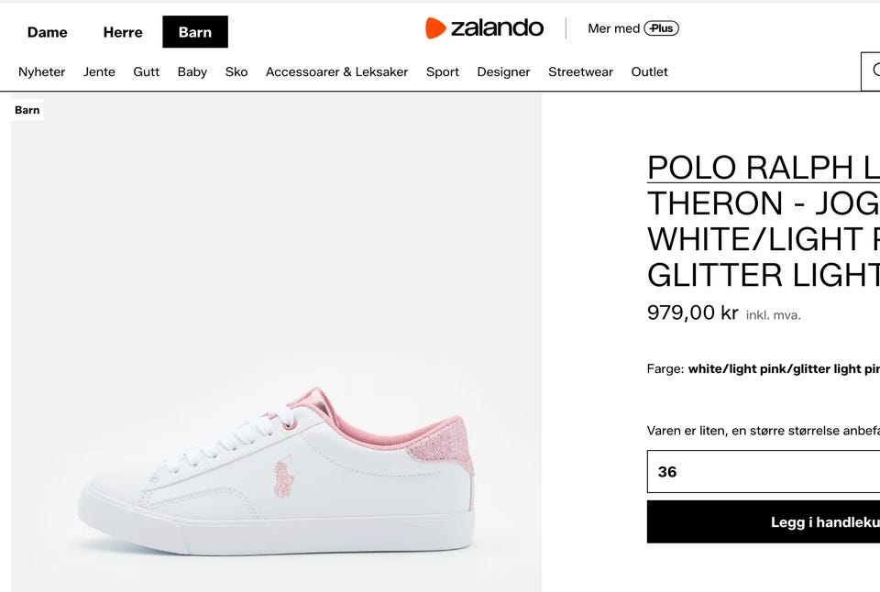Open the Gutt category
880x592 pixels.
147,71
